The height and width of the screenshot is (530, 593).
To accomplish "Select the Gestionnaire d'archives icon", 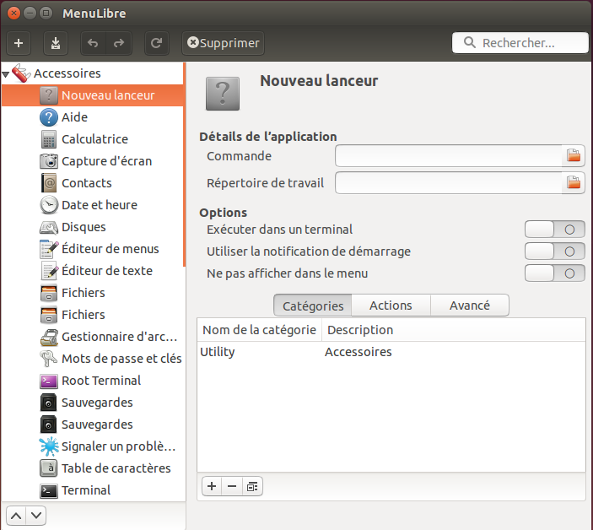I will pyautogui.click(x=49, y=337).
